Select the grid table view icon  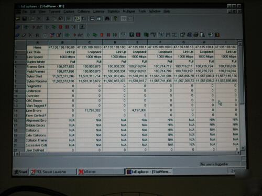point(124,19)
